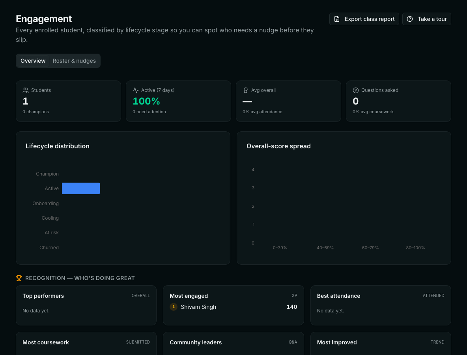
Task: Click the '0% avg attendance' text
Action: [262, 112]
